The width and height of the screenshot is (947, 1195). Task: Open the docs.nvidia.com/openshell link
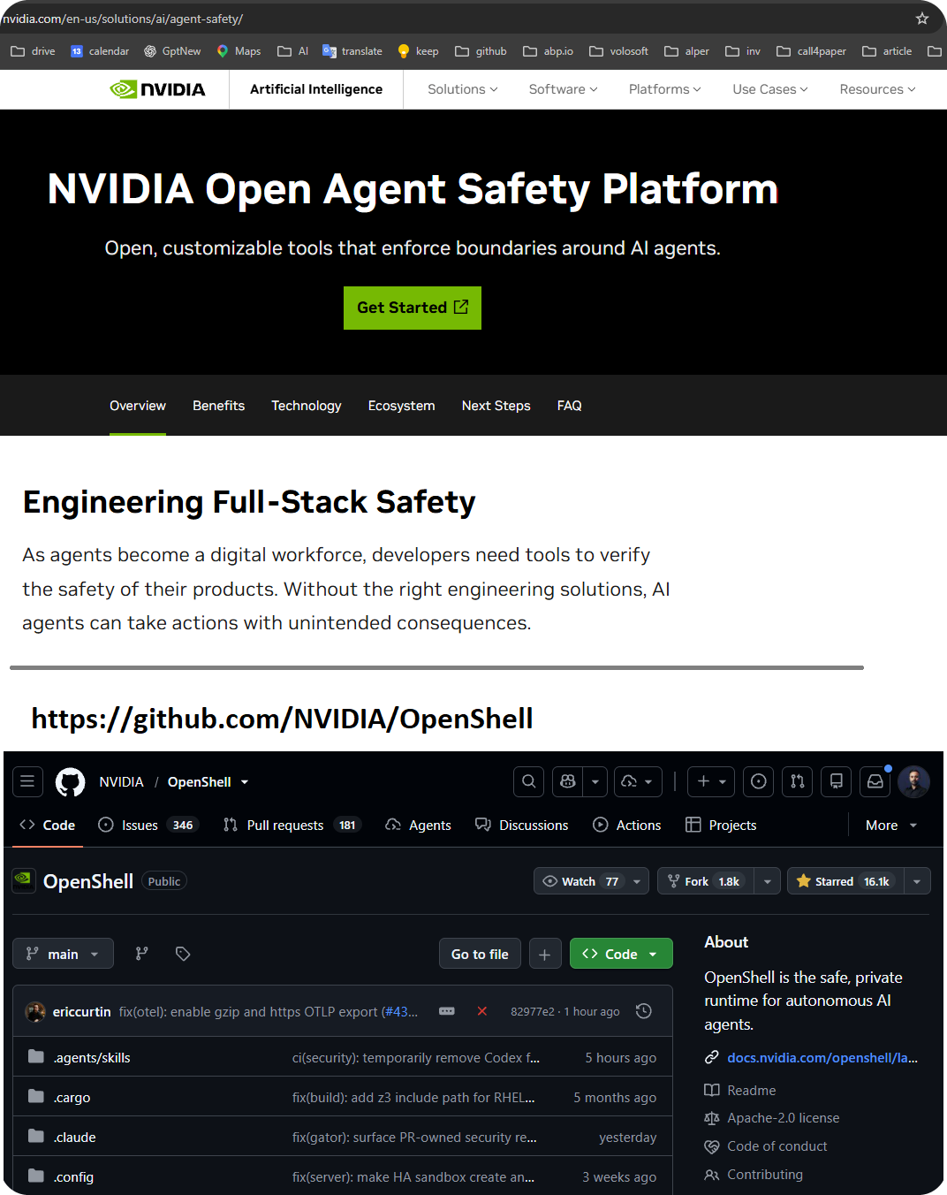click(x=822, y=1057)
